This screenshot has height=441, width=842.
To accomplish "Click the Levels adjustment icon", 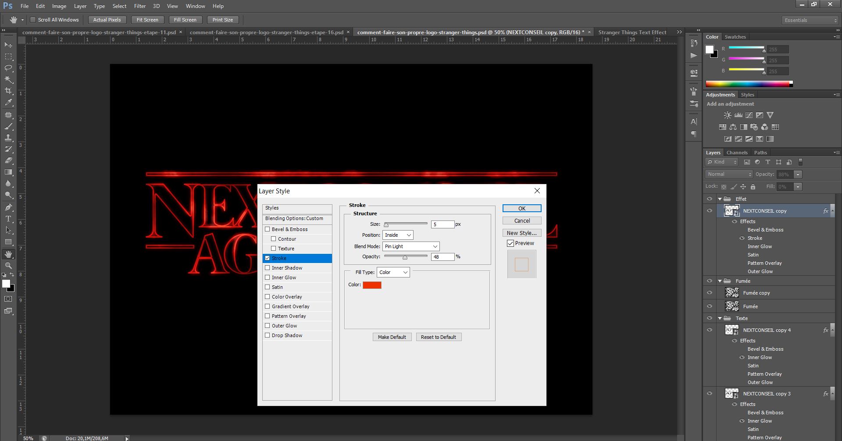I will [x=739, y=115].
